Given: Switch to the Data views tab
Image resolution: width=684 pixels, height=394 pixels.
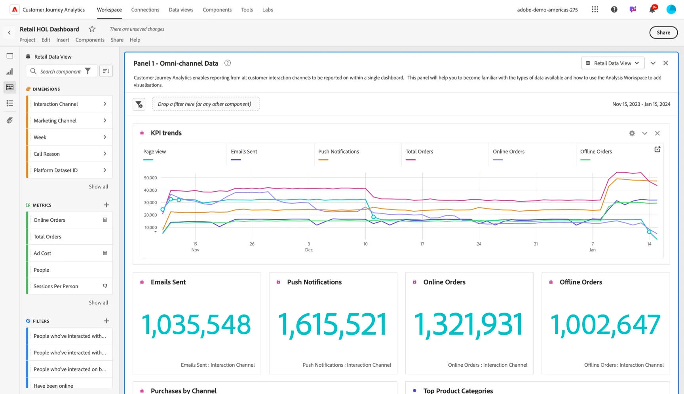Looking at the screenshot, I should pyautogui.click(x=181, y=10).
